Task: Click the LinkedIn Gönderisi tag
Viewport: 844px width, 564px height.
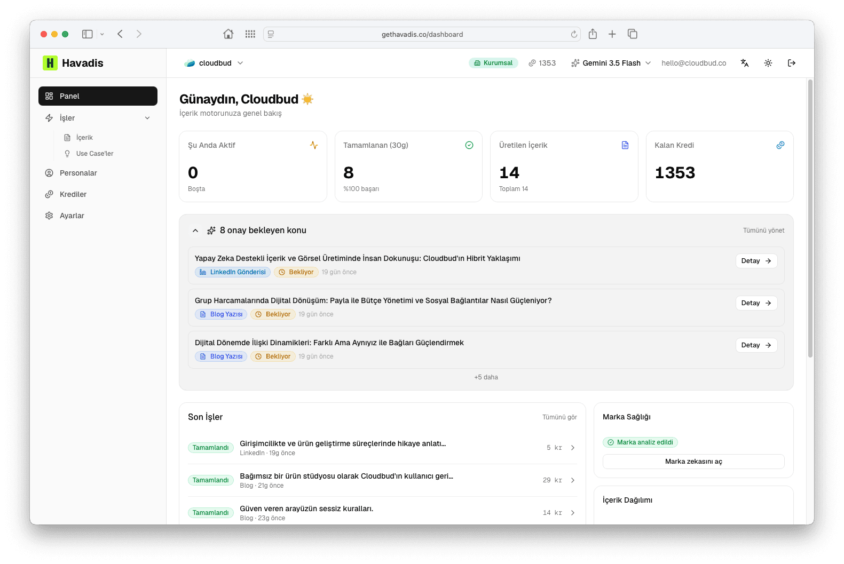Action: pyautogui.click(x=233, y=272)
